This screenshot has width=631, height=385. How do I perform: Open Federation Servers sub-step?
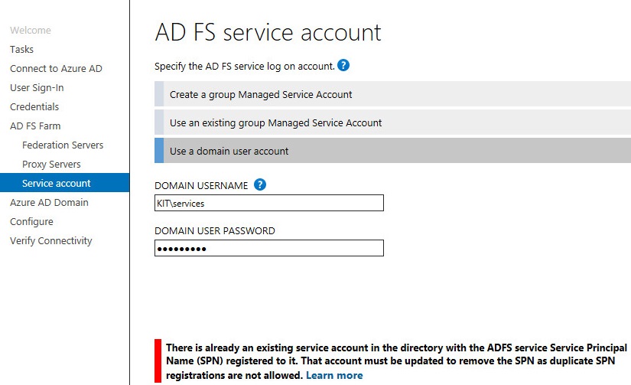63,145
